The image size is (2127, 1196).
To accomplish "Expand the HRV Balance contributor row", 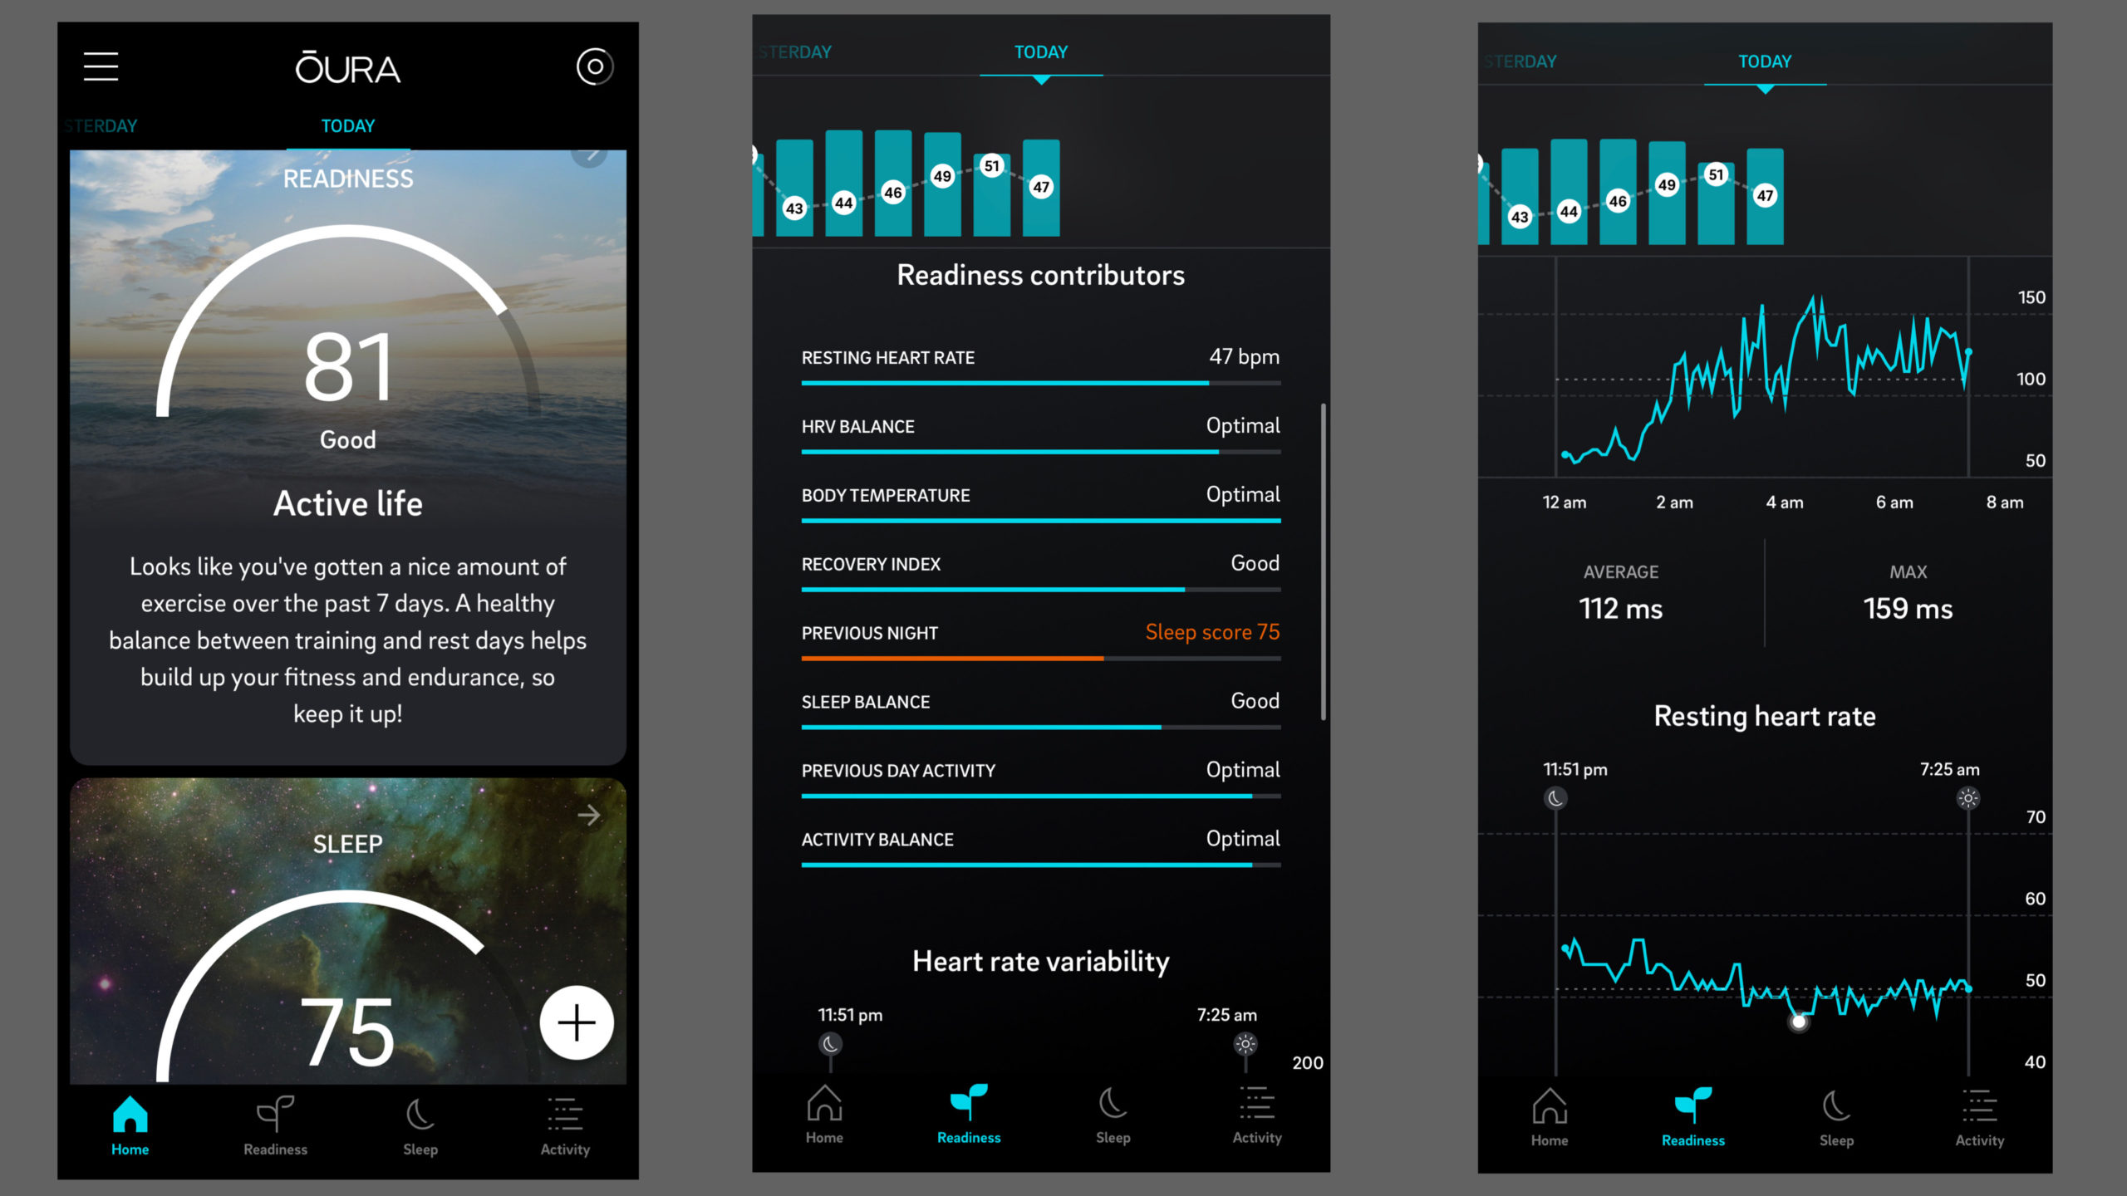I will click(1037, 426).
